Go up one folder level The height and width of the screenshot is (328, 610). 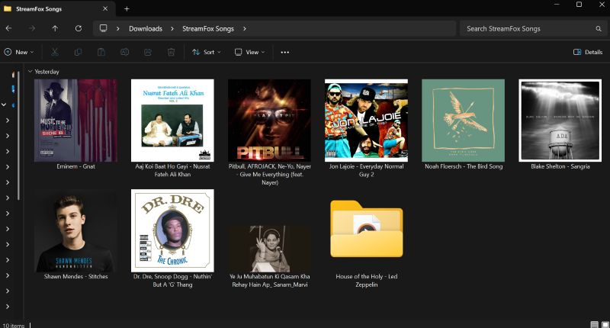(x=55, y=28)
